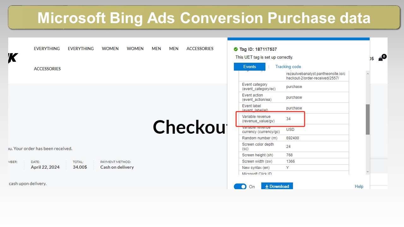
Task: Click the Screen width value 1366
Action: (291, 161)
